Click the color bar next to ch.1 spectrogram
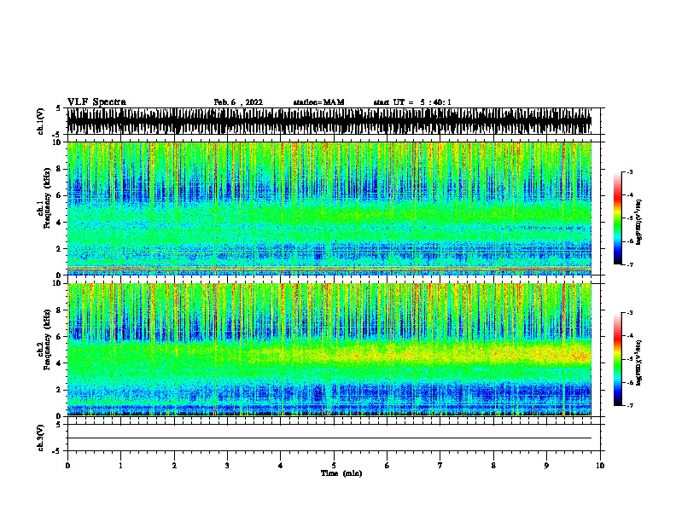The width and height of the screenshot is (676, 522). click(x=618, y=218)
